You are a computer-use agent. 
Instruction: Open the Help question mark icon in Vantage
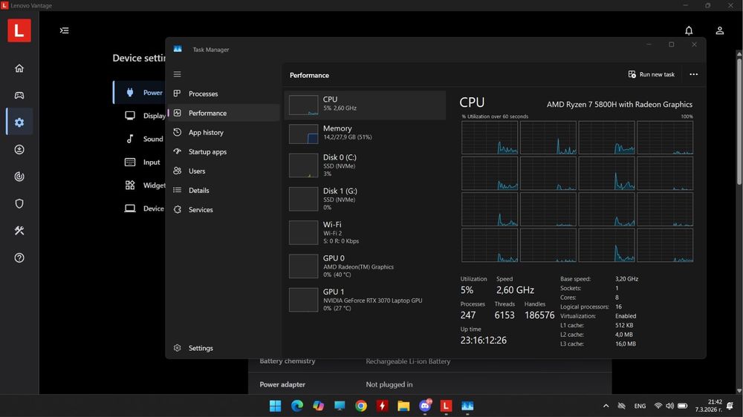(x=19, y=258)
